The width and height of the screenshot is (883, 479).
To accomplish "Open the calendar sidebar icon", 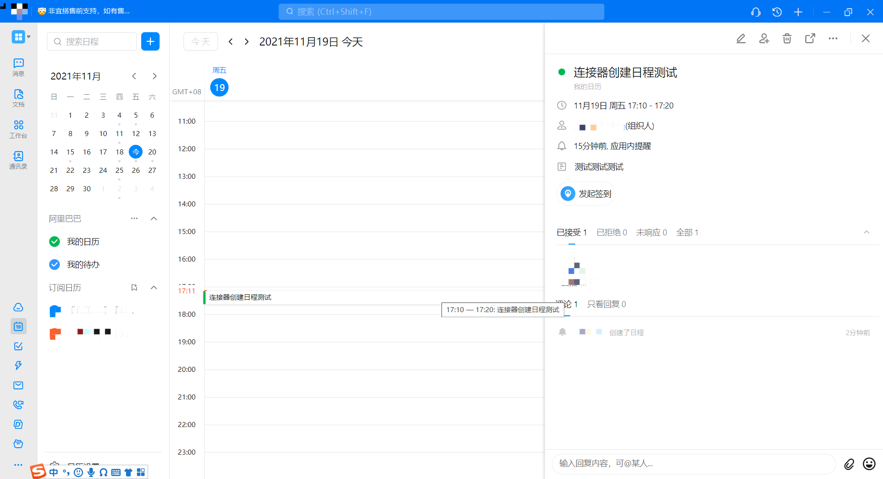I will click(18, 326).
